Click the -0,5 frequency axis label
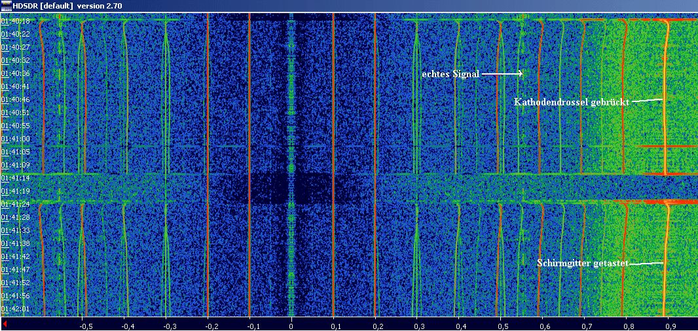 [x=86, y=326]
